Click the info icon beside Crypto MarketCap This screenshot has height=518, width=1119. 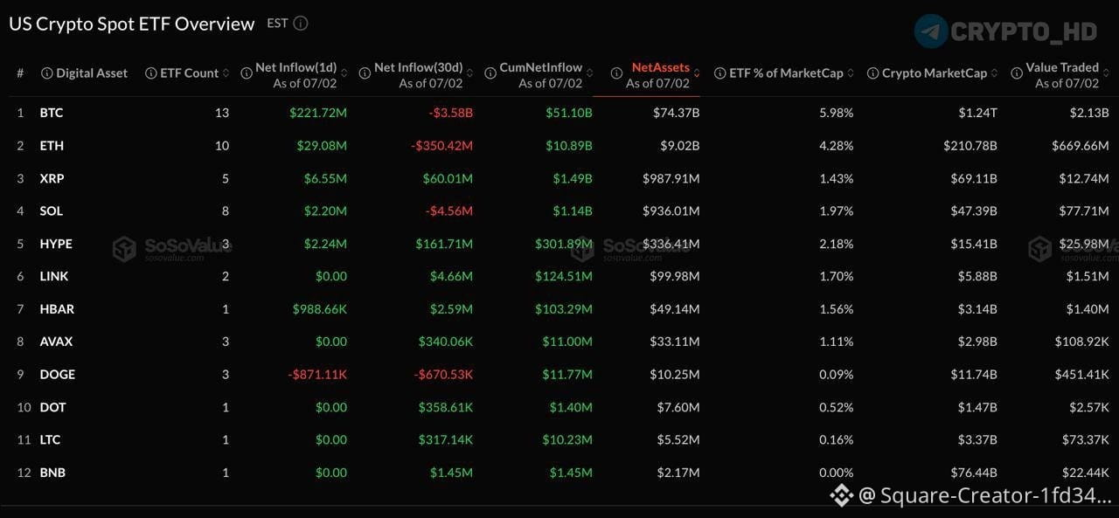pos(873,73)
